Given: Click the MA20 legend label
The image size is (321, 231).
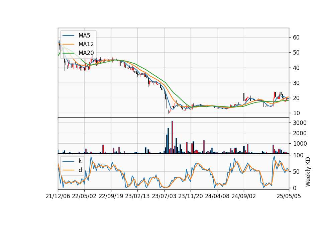Looking at the screenshot, I should click(x=86, y=53).
